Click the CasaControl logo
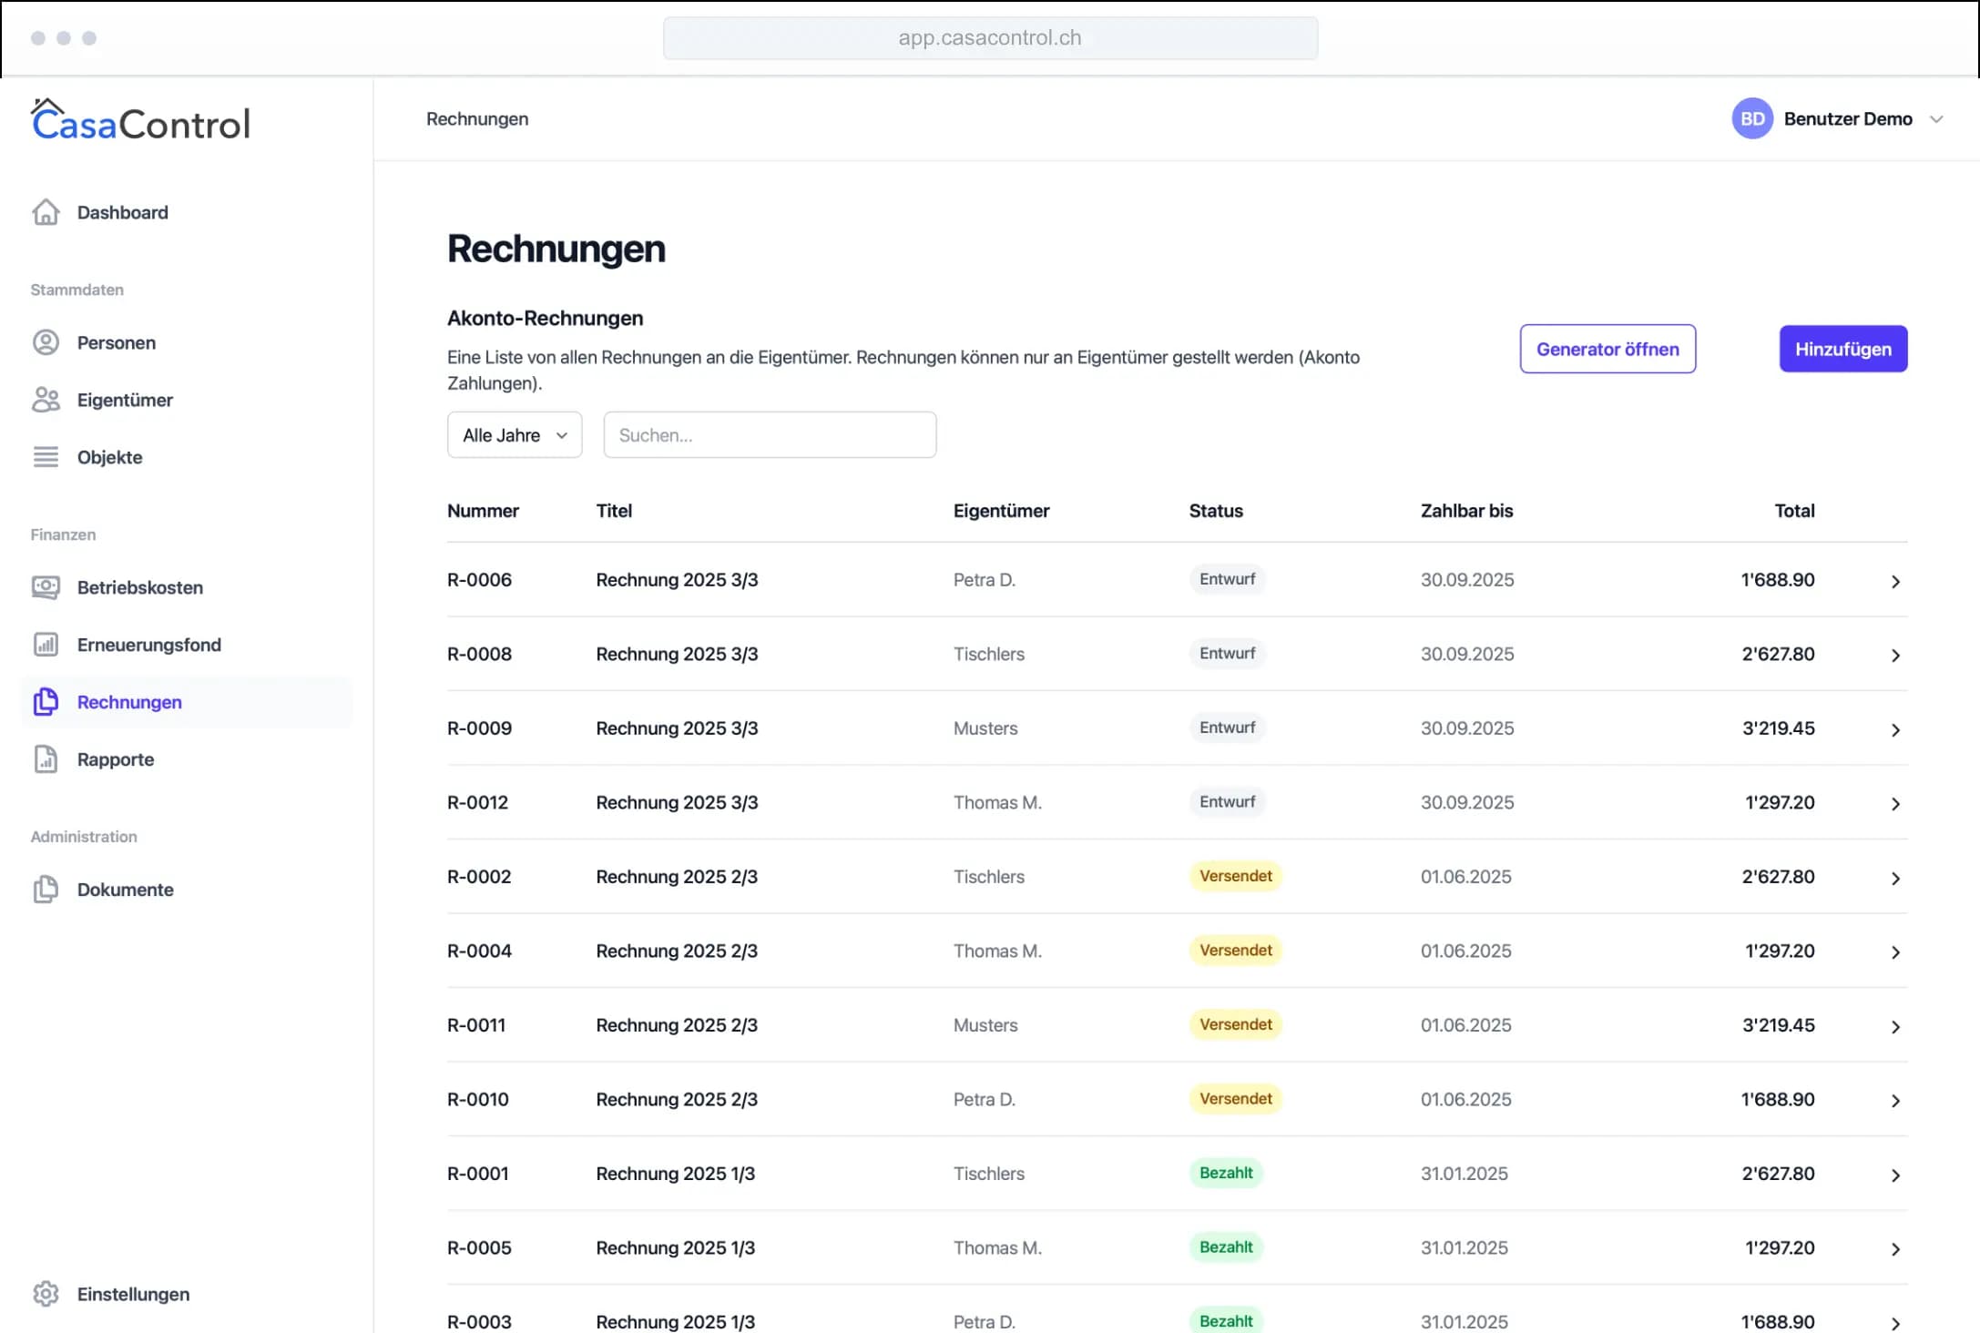The height and width of the screenshot is (1333, 1980). click(x=140, y=122)
